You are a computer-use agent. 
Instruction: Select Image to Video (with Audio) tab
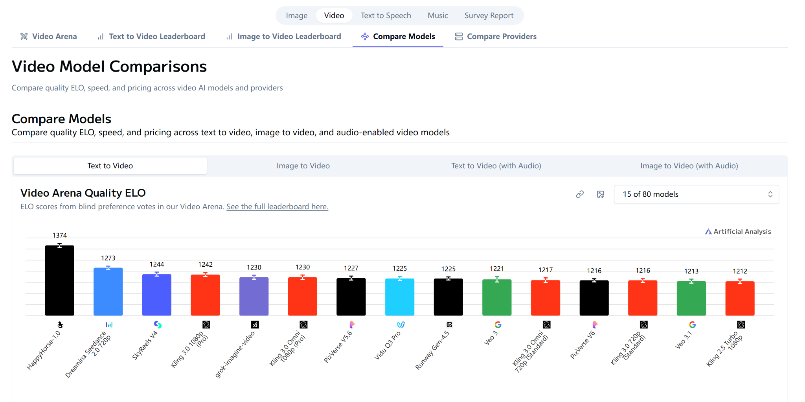[x=689, y=166]
